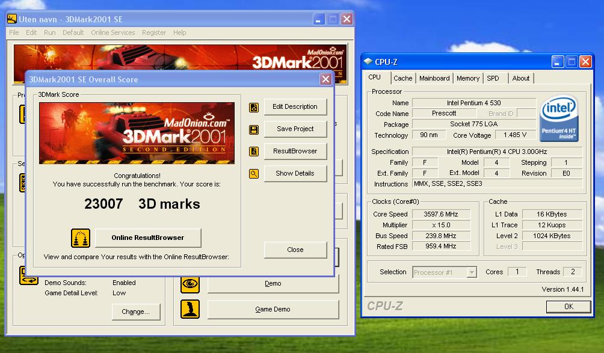Click OK in the CPU-Z window
The height and width of the screenshot is (353, 604).
click(569, 307)
